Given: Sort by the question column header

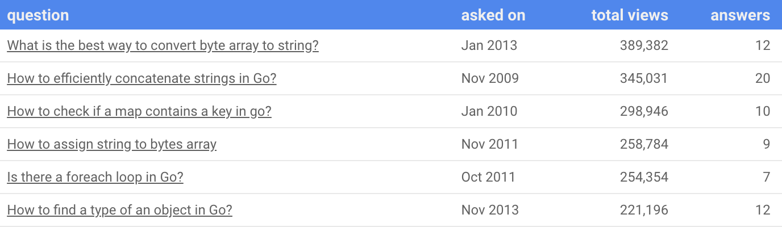Looking at the screenshot, I should [38, 15].
